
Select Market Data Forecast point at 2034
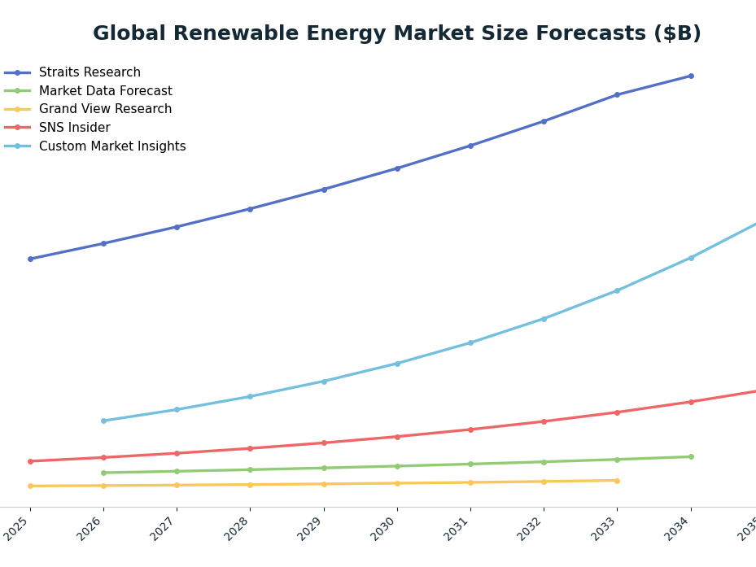point(691,456)
